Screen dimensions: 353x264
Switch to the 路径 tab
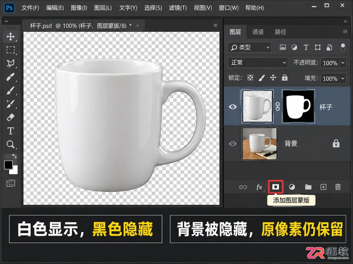pos(281,32)
